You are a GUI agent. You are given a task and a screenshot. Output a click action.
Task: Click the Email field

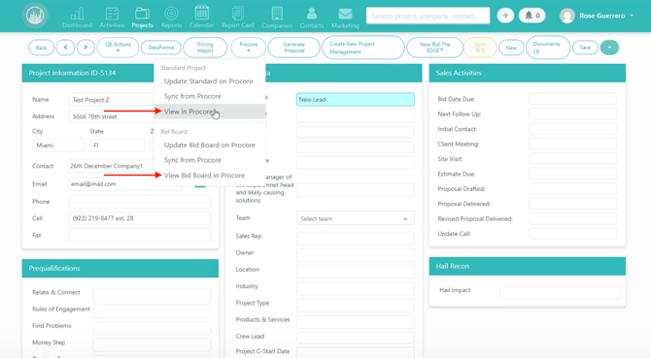[124, 183]
